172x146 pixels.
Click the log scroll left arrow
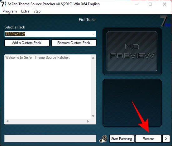pyautogui.click(x=7, y=121)
